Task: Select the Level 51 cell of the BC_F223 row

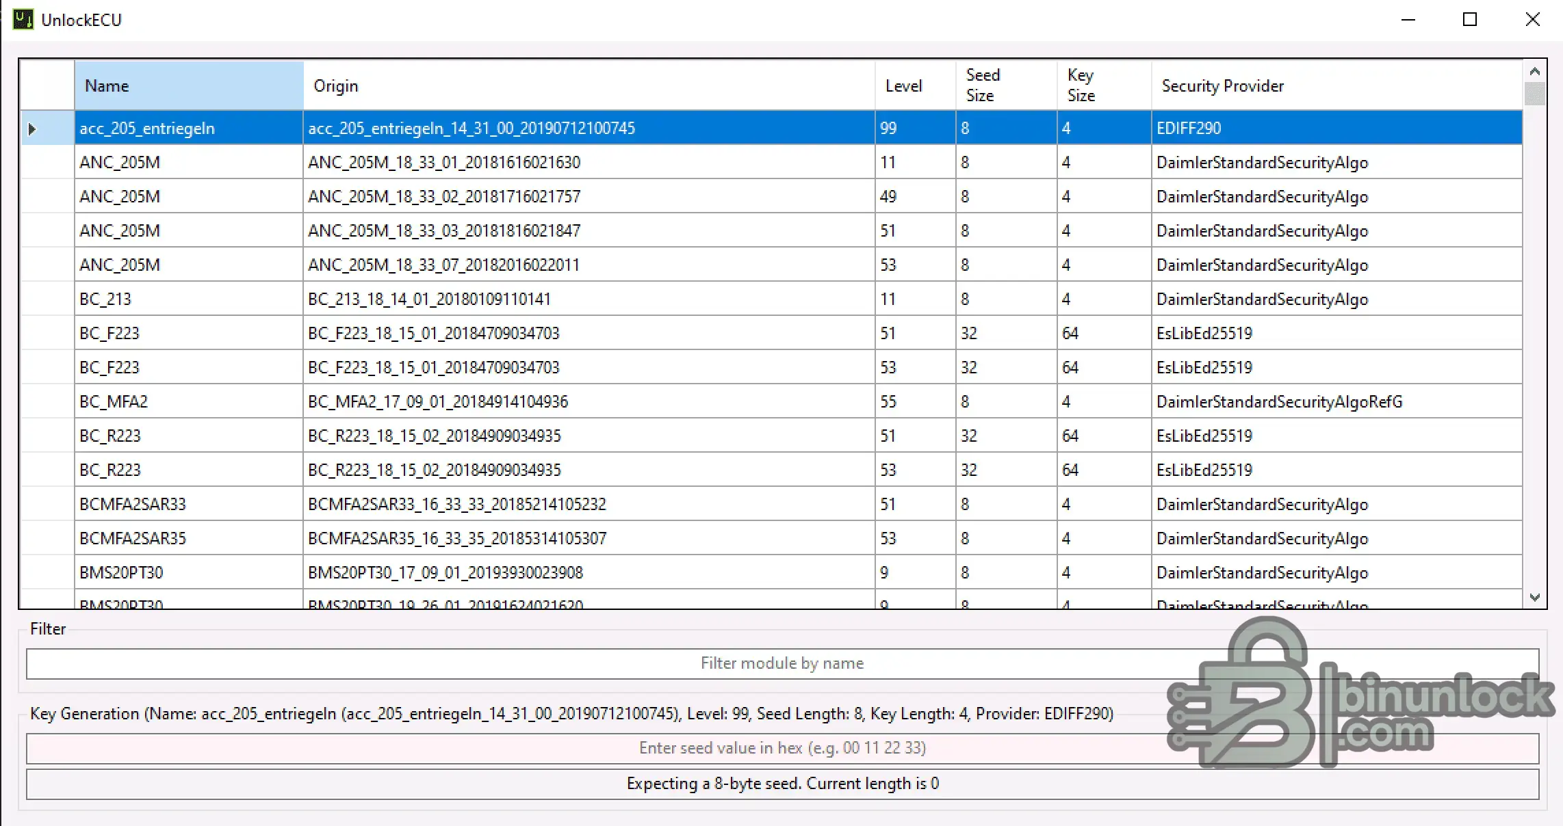Action: [x=916, y=333]
